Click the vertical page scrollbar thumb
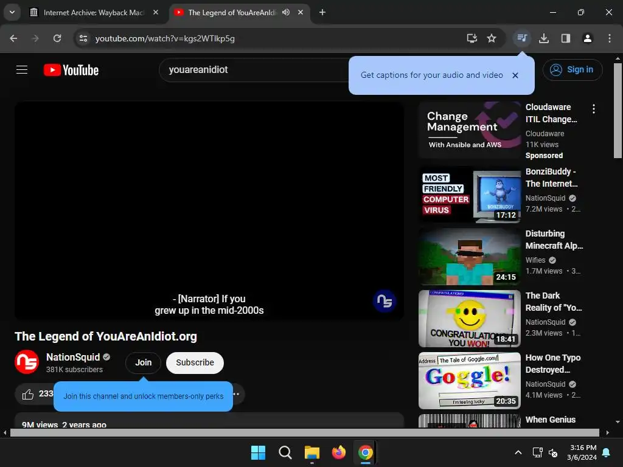 (x=618, y=111)
